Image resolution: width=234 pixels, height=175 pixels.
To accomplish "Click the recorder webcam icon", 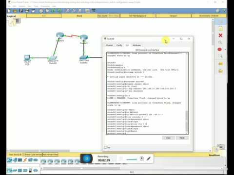I will pyautogui.click(x=142, y=158).
